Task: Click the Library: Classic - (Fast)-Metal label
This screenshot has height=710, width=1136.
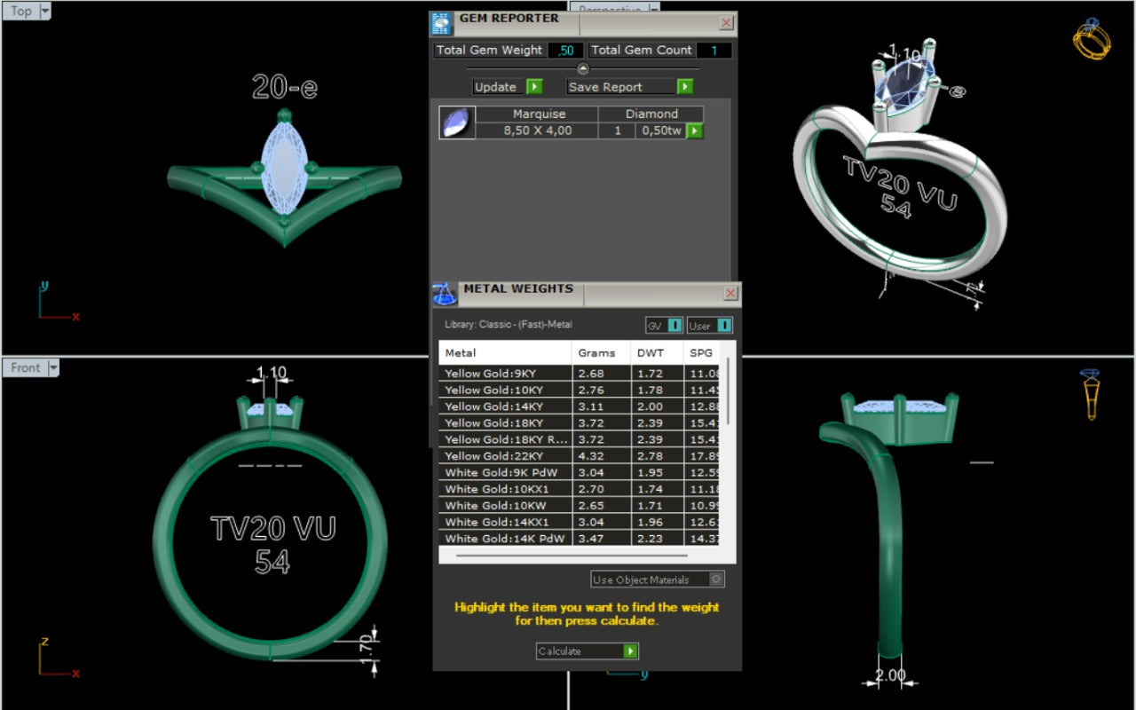Action: [509, 325]
